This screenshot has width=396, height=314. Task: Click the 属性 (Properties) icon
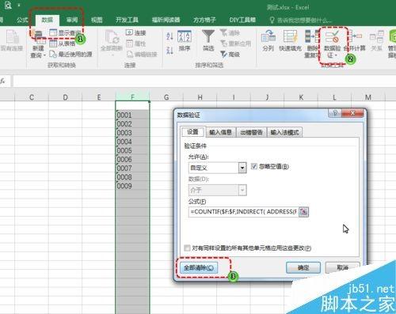tap(129, 44)
